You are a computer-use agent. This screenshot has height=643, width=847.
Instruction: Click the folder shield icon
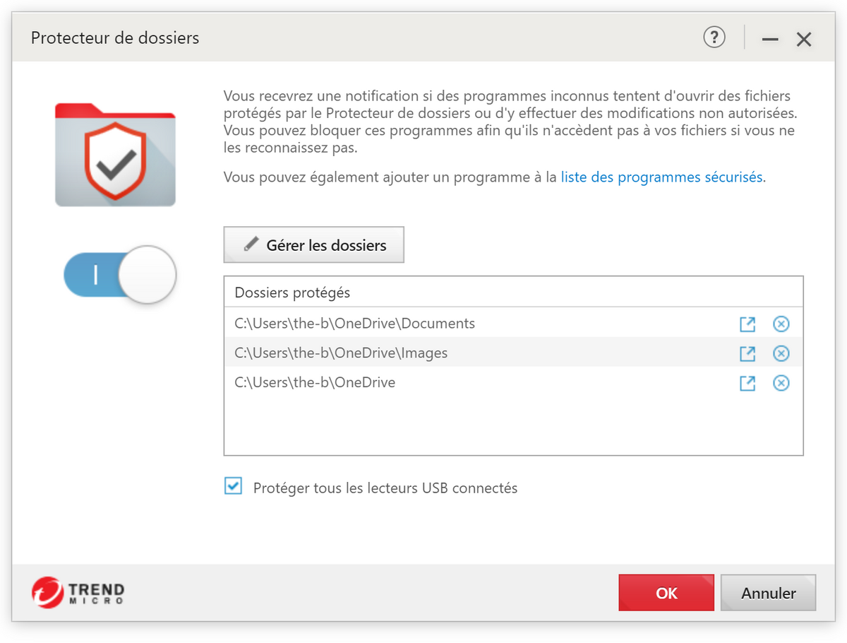(x=115, y=155)
